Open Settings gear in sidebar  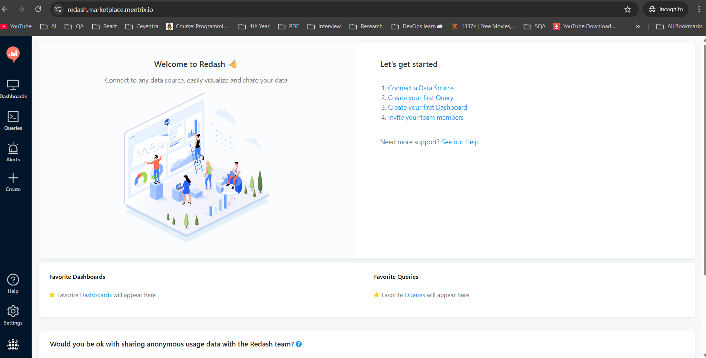point(13,315)
